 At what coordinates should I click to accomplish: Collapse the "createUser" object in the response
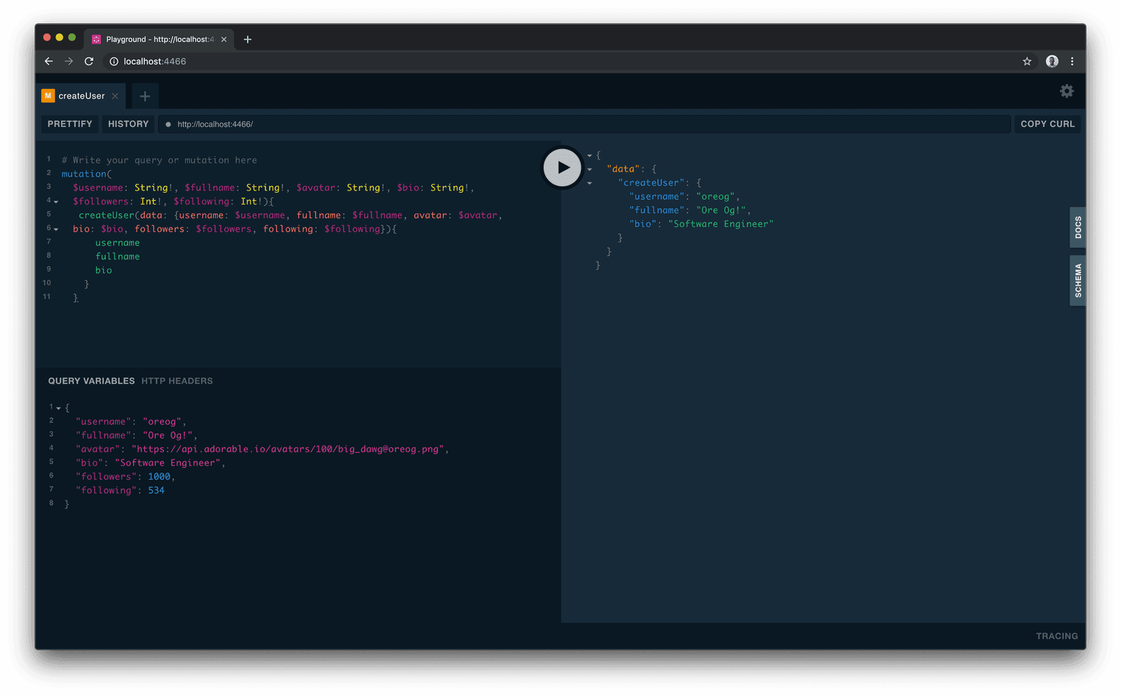pyautogui.click(x=590, y=183)
